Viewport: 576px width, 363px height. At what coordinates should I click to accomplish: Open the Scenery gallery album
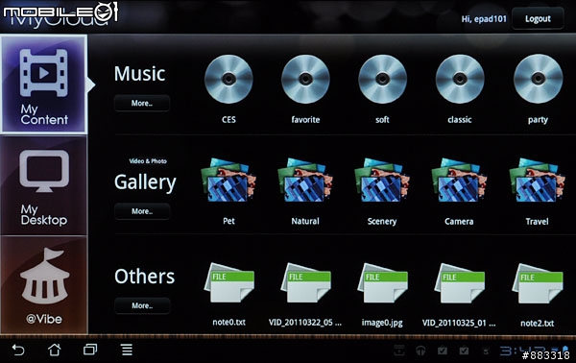tap(382, 180)
